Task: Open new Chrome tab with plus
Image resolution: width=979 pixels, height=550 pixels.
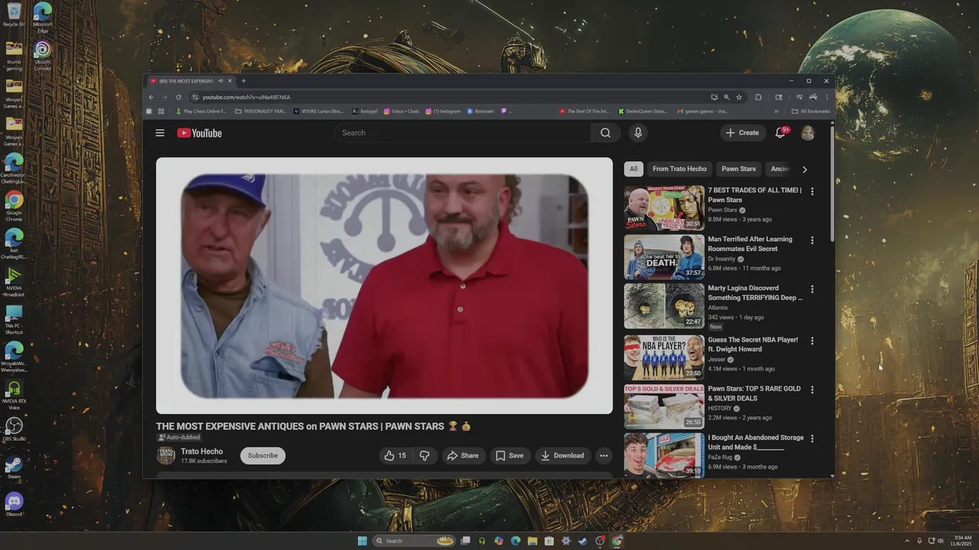Action: [243, 81]
